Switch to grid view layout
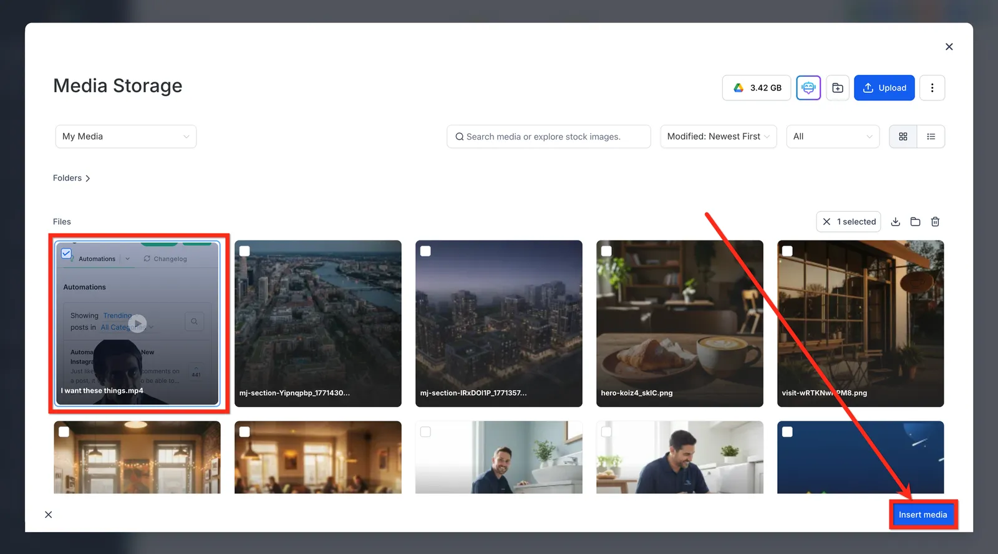This screenshot has width=998, height=554. tap(903, 136)
